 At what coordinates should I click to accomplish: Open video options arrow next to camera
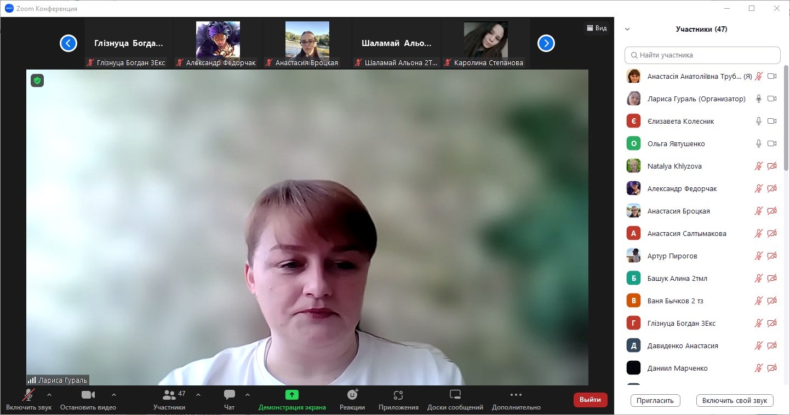pyautogui.click(x=114, y=395)
